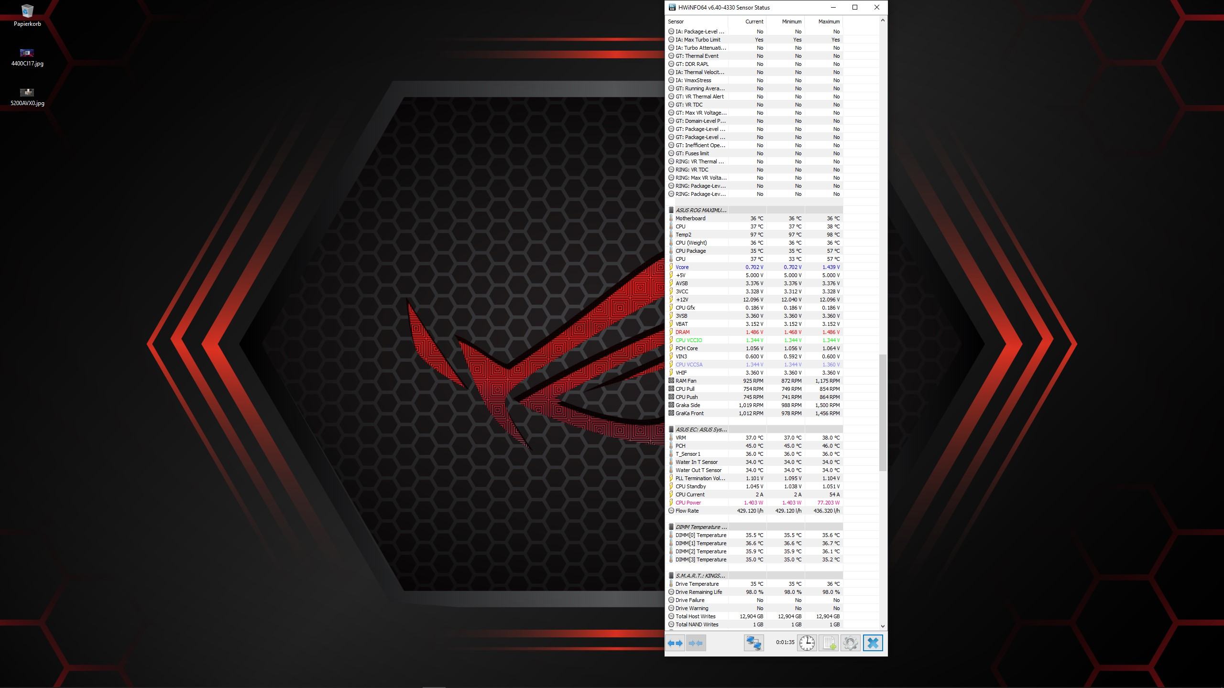Select the Drive Temperature row label
The height and width of the screenshot is (688, 1224).
coord(697,584)
